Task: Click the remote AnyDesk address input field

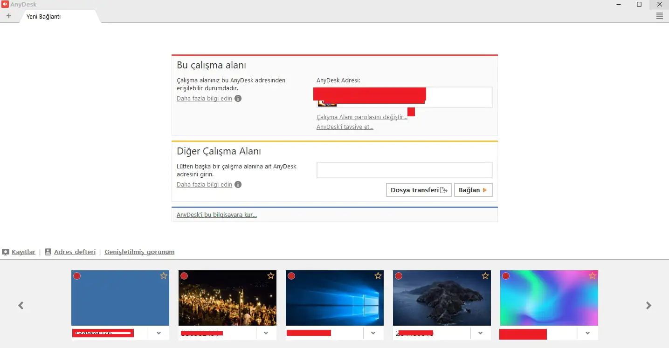Action: (404, 170)
